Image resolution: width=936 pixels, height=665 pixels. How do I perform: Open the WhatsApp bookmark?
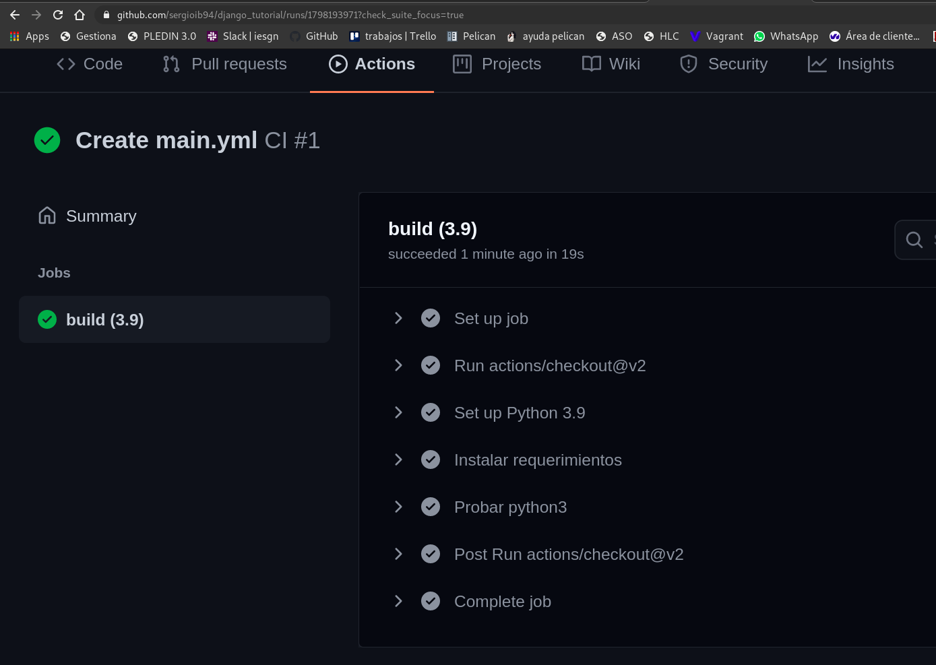pos(786,36)
